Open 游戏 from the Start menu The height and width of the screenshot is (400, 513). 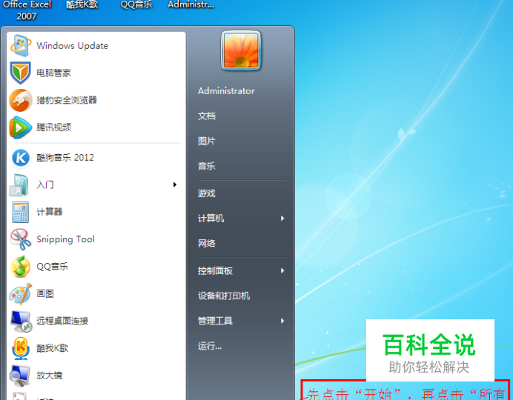(206, 193)
